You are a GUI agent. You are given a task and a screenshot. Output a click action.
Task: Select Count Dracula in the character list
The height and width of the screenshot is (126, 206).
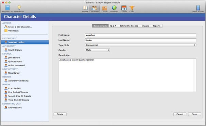coord(15,50)
